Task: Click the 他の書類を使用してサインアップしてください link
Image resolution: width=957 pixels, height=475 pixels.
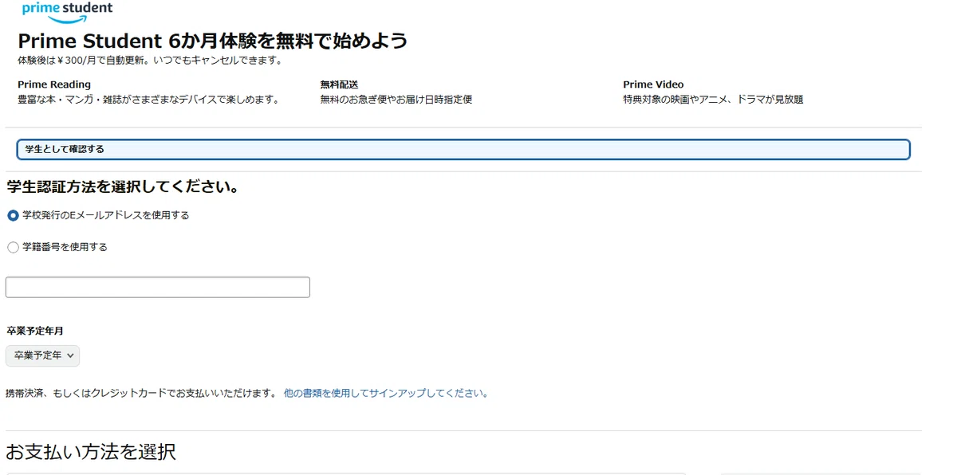Action: tap(386, 393)
